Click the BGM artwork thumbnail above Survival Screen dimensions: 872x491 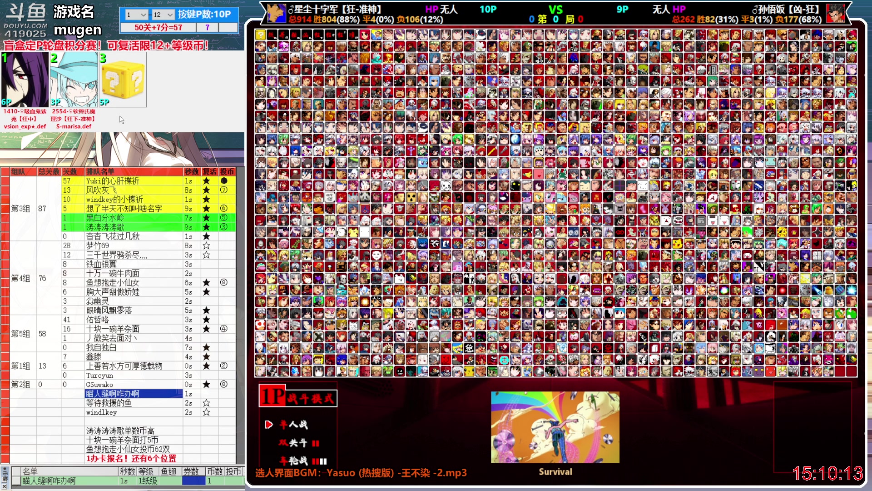click(x=555, y=427)
